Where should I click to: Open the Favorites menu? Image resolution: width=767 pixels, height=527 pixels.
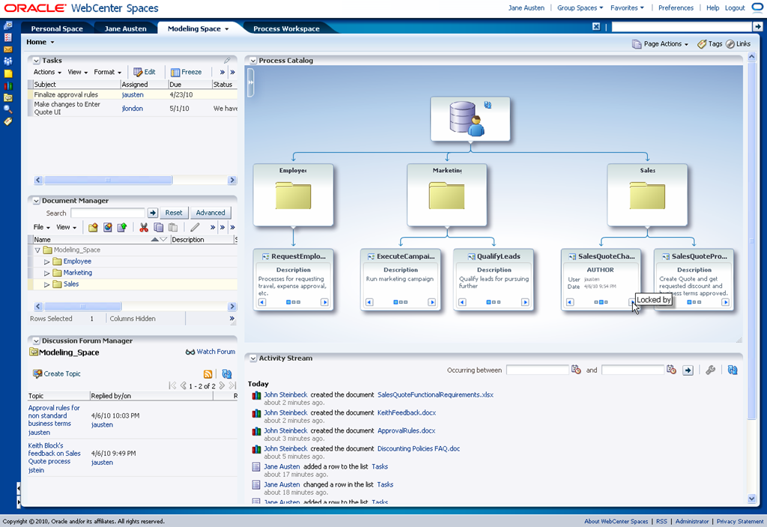click(x=627, y=7)
